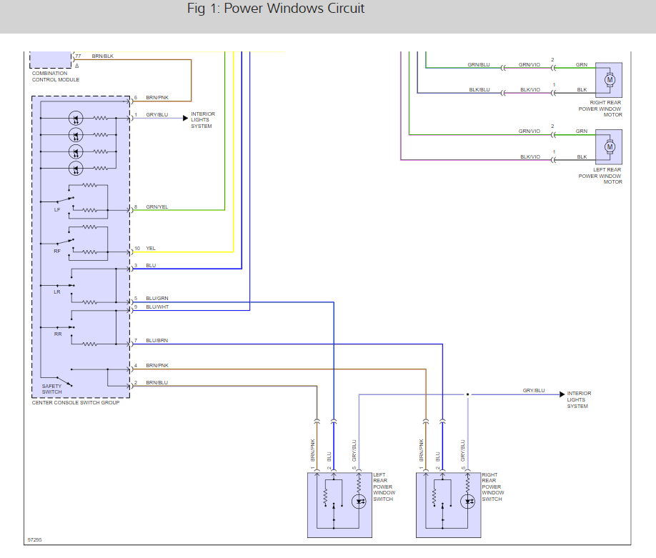Click the RF switch contact symbol
Screen dimensions: 656x558
point(66,241)
